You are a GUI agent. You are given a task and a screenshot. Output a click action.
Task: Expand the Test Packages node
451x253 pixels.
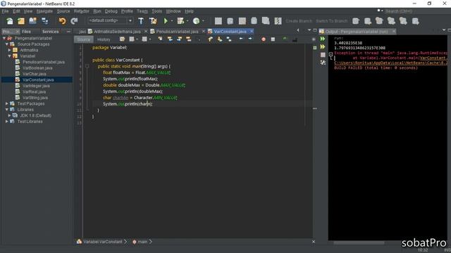[7, 103]
